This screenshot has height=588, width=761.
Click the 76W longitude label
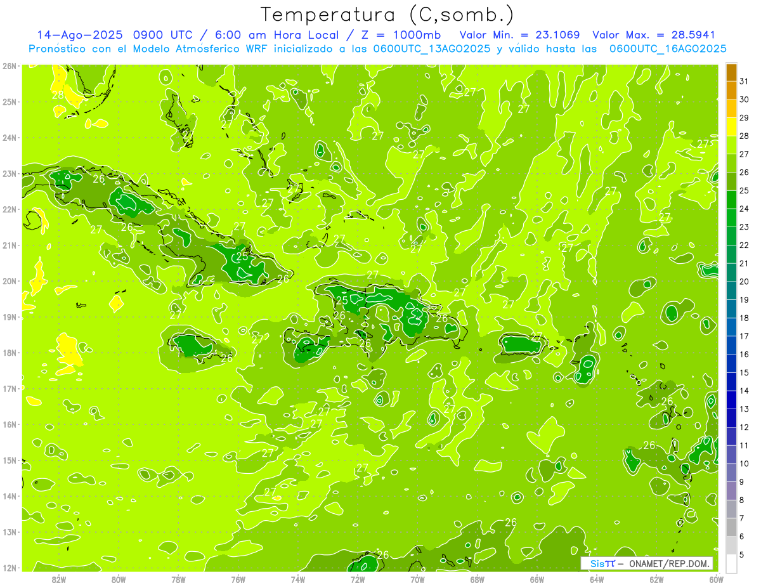[238, 579]
